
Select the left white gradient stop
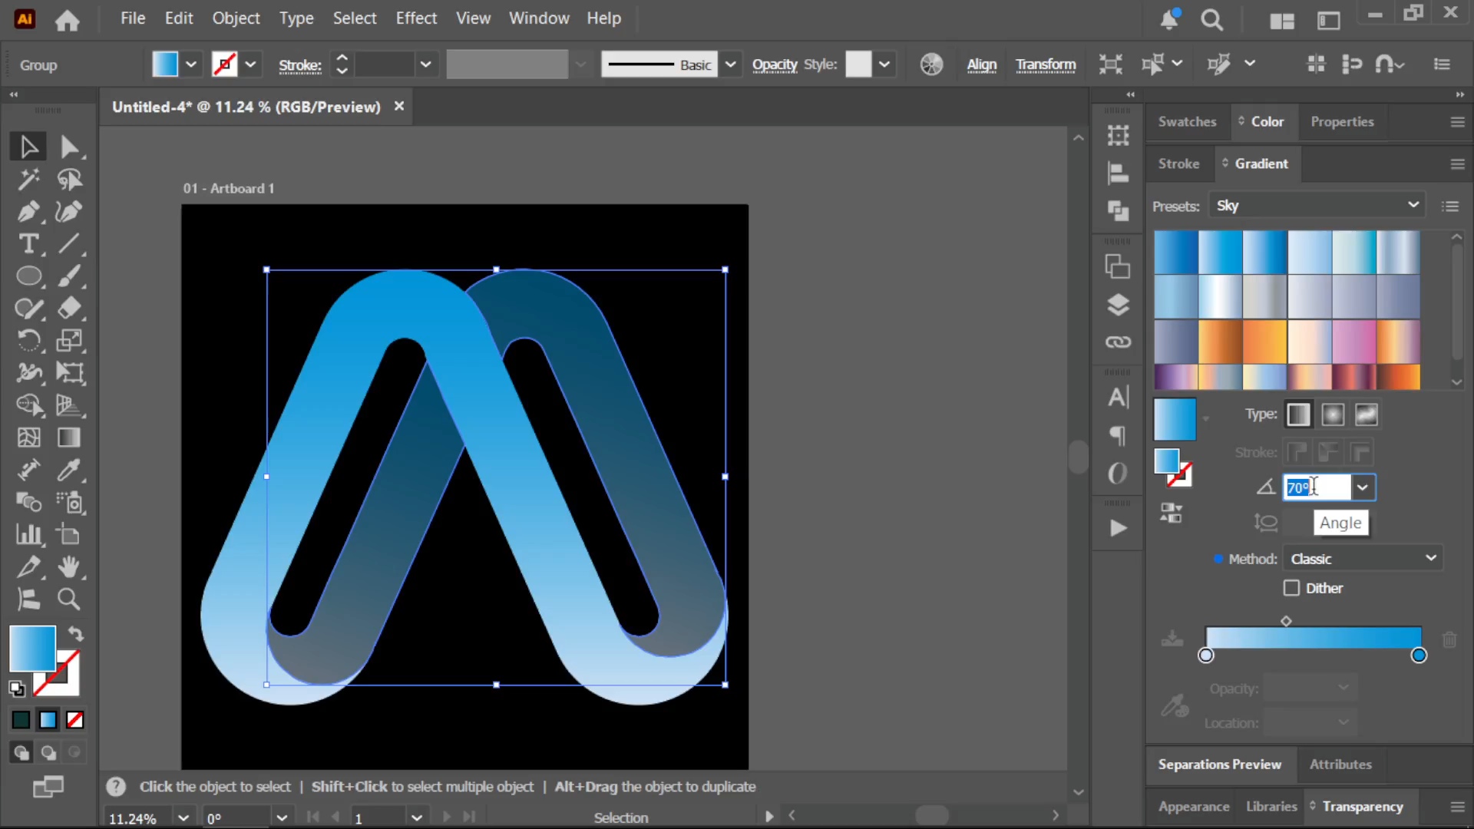pyautogui.click(x=1205, y=656)
